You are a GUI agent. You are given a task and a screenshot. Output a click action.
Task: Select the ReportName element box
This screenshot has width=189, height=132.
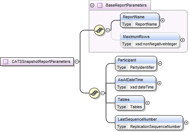click(140, 20)
